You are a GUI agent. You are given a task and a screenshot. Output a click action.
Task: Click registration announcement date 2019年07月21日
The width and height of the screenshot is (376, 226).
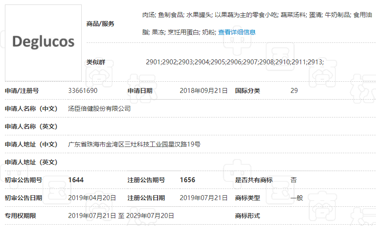tap(204, 198)
